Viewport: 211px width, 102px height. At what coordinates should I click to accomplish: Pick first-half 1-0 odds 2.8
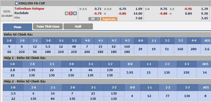pos(12,70)
